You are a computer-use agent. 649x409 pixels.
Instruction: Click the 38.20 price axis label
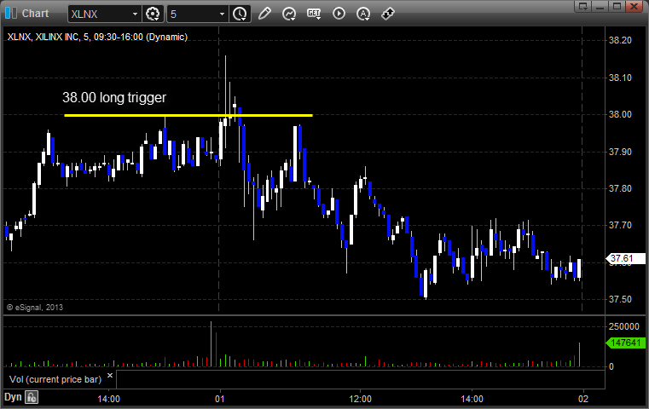[620, 40]
